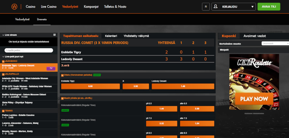The height and width of the screenshot is (138, 289).
Task: Select Yhdistetty näkymä tab
Action: 136,36
